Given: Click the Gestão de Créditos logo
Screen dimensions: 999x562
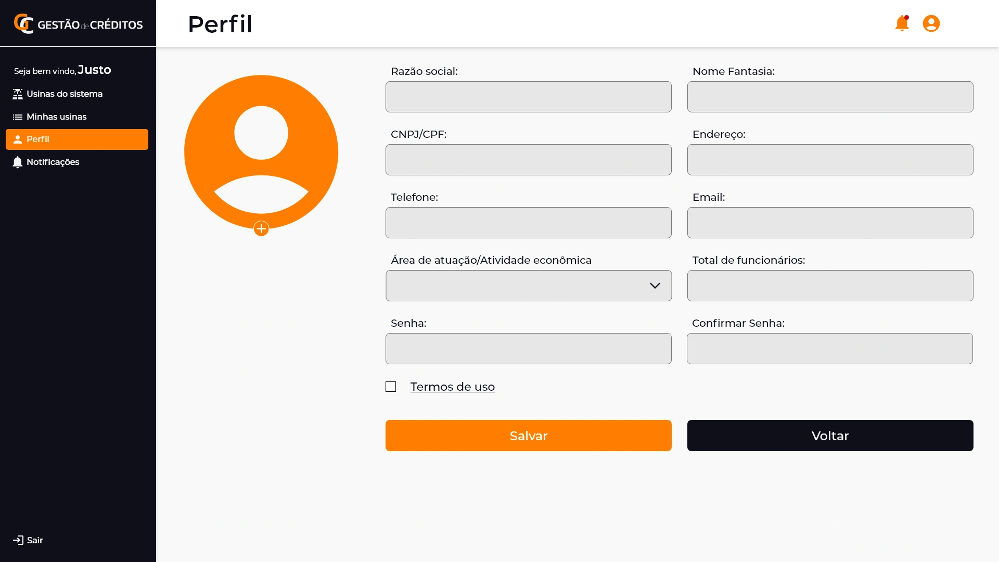Looking at the screenshot, I should pyautogui.click(x=78, y=24).
